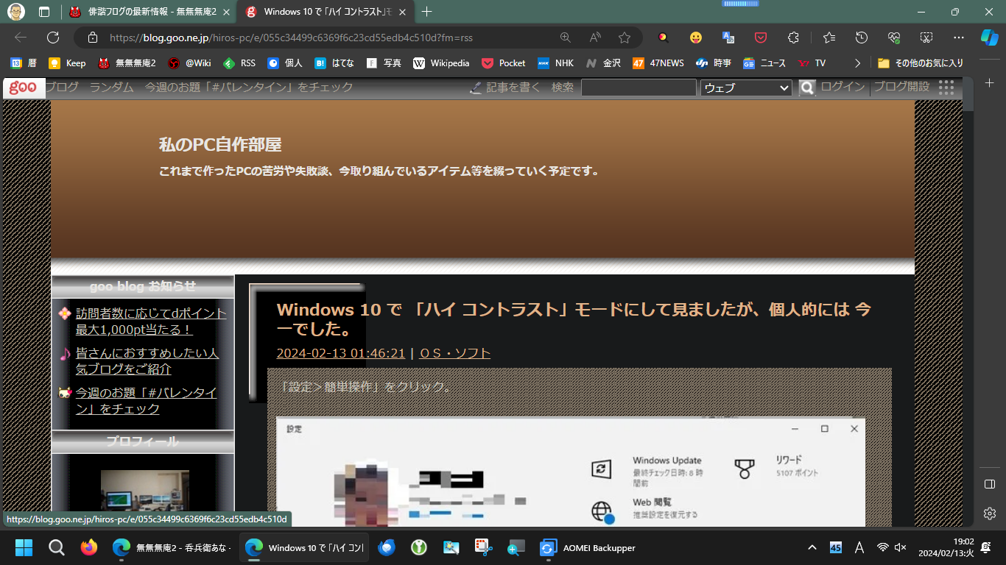
Task: Add a sidebar app with plus icon
Action: click(x=990, y=84)
